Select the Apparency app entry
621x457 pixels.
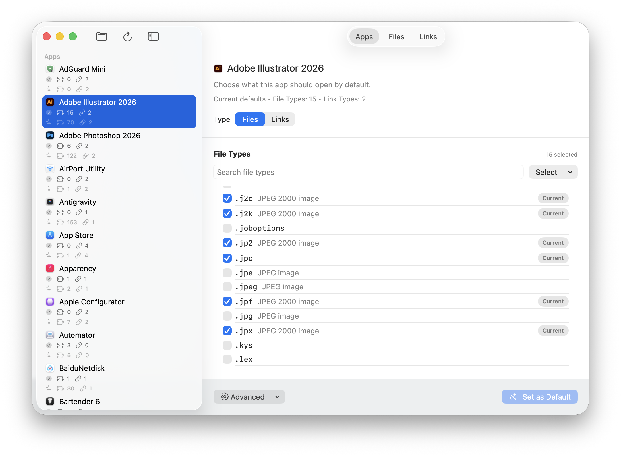[77, 268]
